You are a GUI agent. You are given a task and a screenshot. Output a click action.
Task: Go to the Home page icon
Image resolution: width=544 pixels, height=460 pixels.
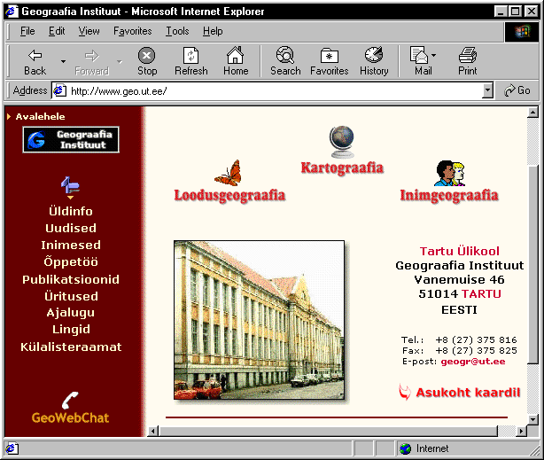pos(235,60)
